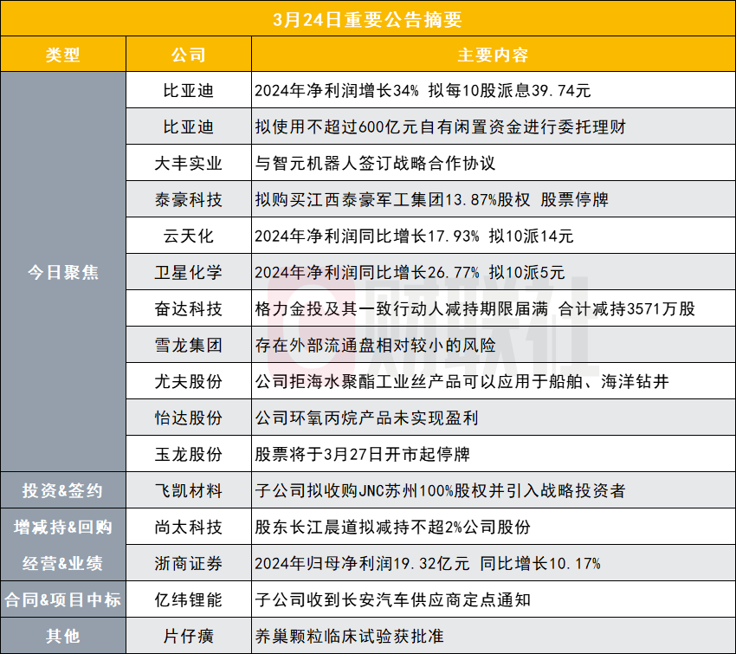Click text 股票将于3月27日开市起停牌
This screenshot has height=654, width=736.
click(x=362, y=455)
